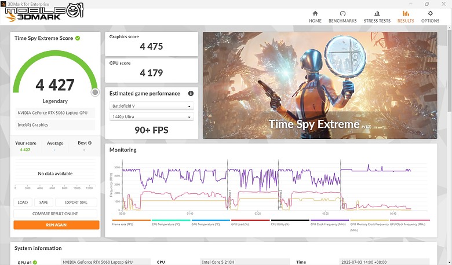Image resolution: width=452 pixels, height=265 pixels.
Task: Maximize the 3DMark window
Action: [427, 3]
